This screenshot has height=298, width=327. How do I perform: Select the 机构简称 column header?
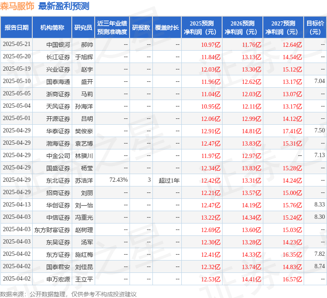(52, 27)
